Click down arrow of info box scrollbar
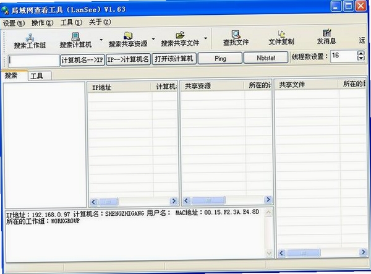The image size is (371, 274). [x=269, y=253]
